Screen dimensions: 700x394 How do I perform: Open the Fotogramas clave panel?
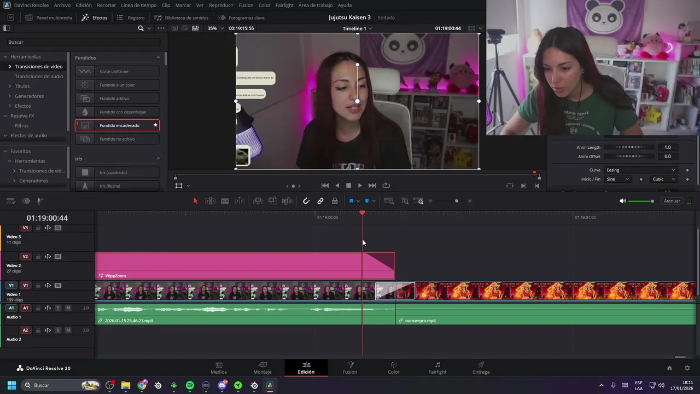241,18
